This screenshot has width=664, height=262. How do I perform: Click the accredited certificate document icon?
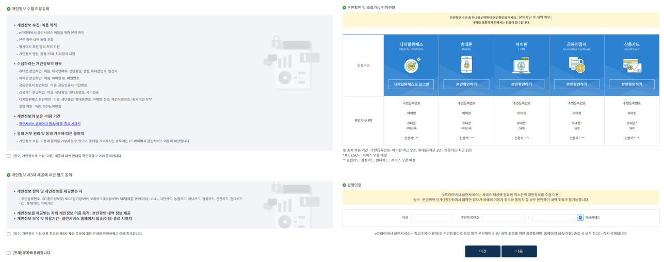coord(576,65)
